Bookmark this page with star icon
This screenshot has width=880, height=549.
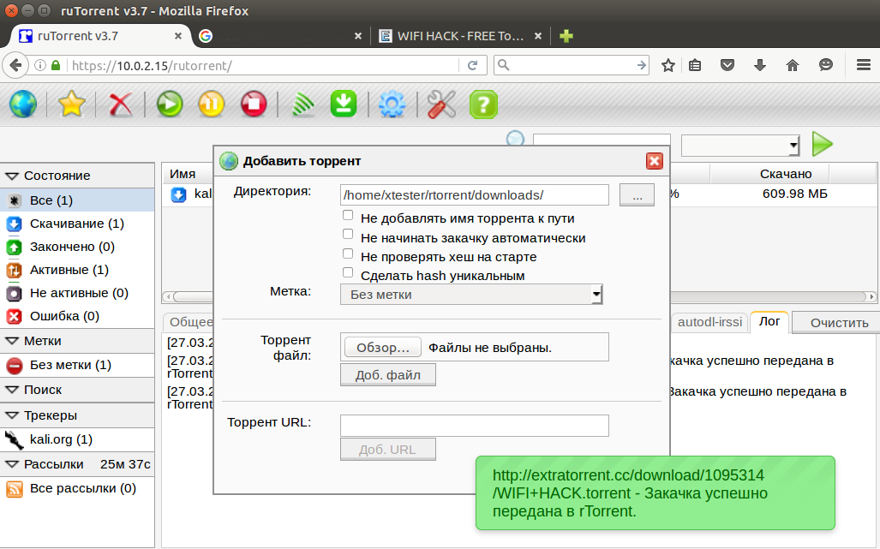click(x=667, y=66)
